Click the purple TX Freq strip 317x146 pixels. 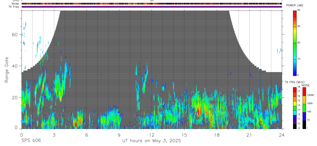152,7
